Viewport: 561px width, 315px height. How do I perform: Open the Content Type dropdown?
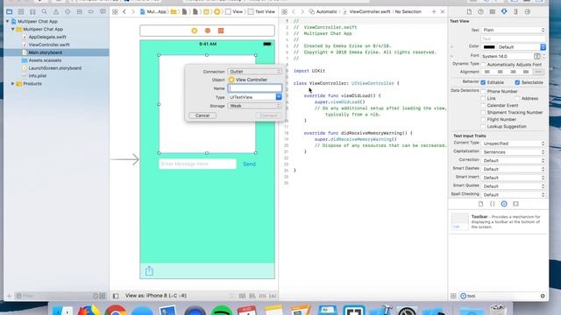click(x=514, y=143)
